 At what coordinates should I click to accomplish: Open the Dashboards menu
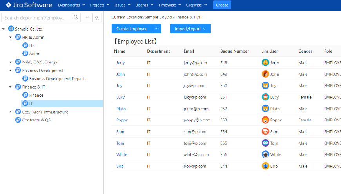click(71, 5)
